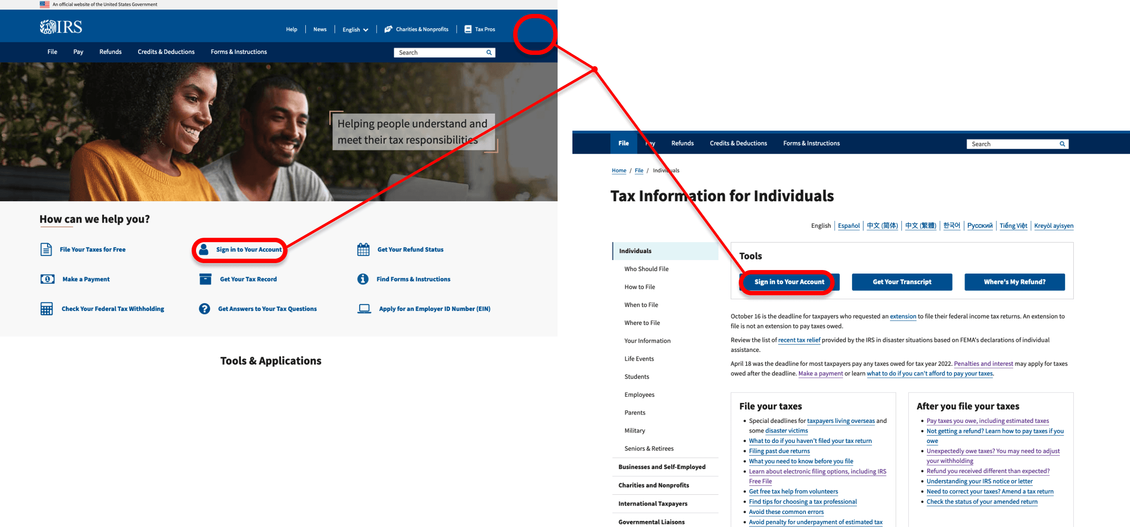Click the info circle icon beside Find Forms & Instructions

[363, 279]
